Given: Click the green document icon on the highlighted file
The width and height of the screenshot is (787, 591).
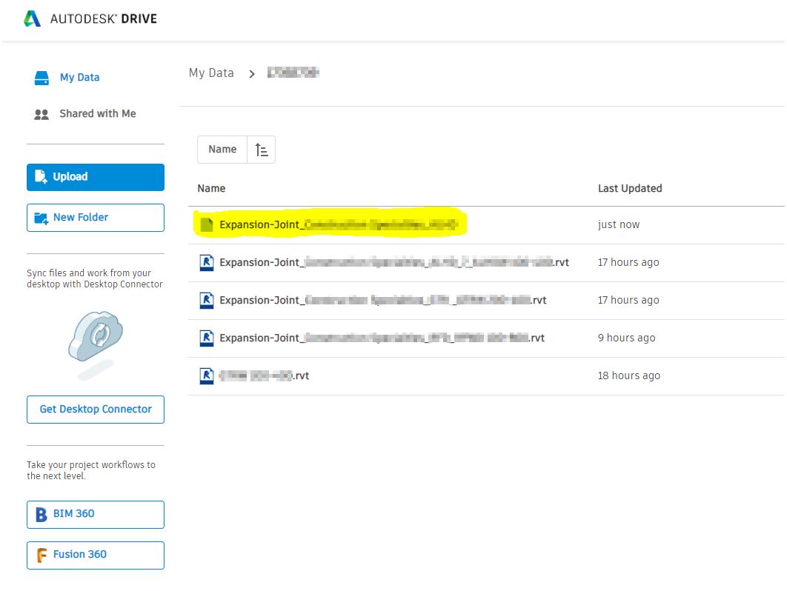Looking at the screenshot, I should (x=207, y=224).
